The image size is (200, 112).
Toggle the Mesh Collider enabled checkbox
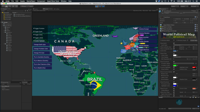tap(163, 27)
